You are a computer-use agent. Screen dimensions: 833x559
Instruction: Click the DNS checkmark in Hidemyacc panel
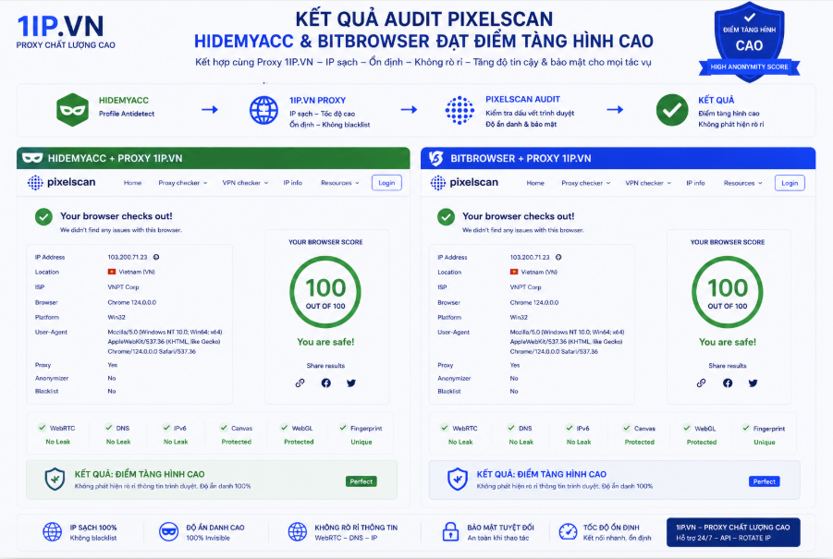coord(109,428)
